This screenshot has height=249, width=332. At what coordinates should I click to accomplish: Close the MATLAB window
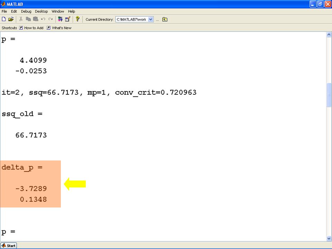(328, 4)
